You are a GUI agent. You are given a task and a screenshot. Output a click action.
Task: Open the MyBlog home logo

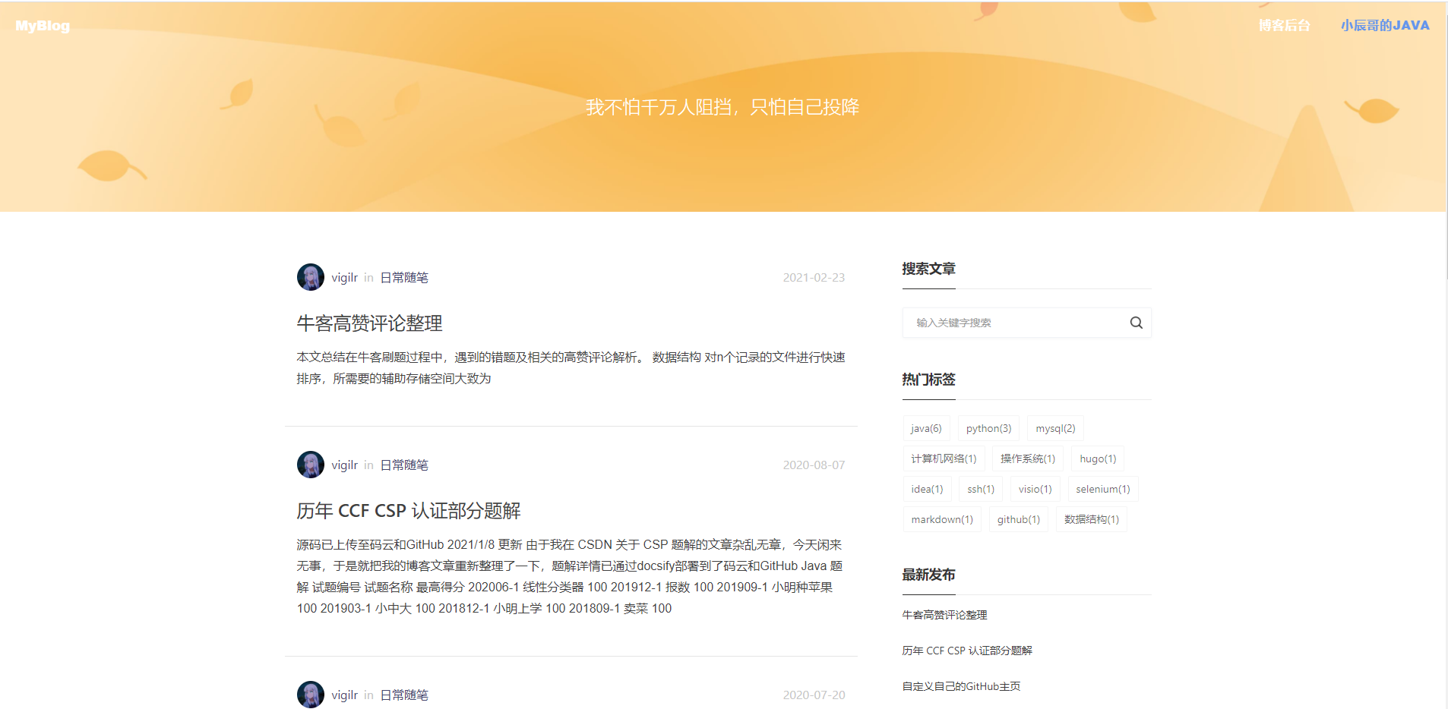tap(42, 25)
